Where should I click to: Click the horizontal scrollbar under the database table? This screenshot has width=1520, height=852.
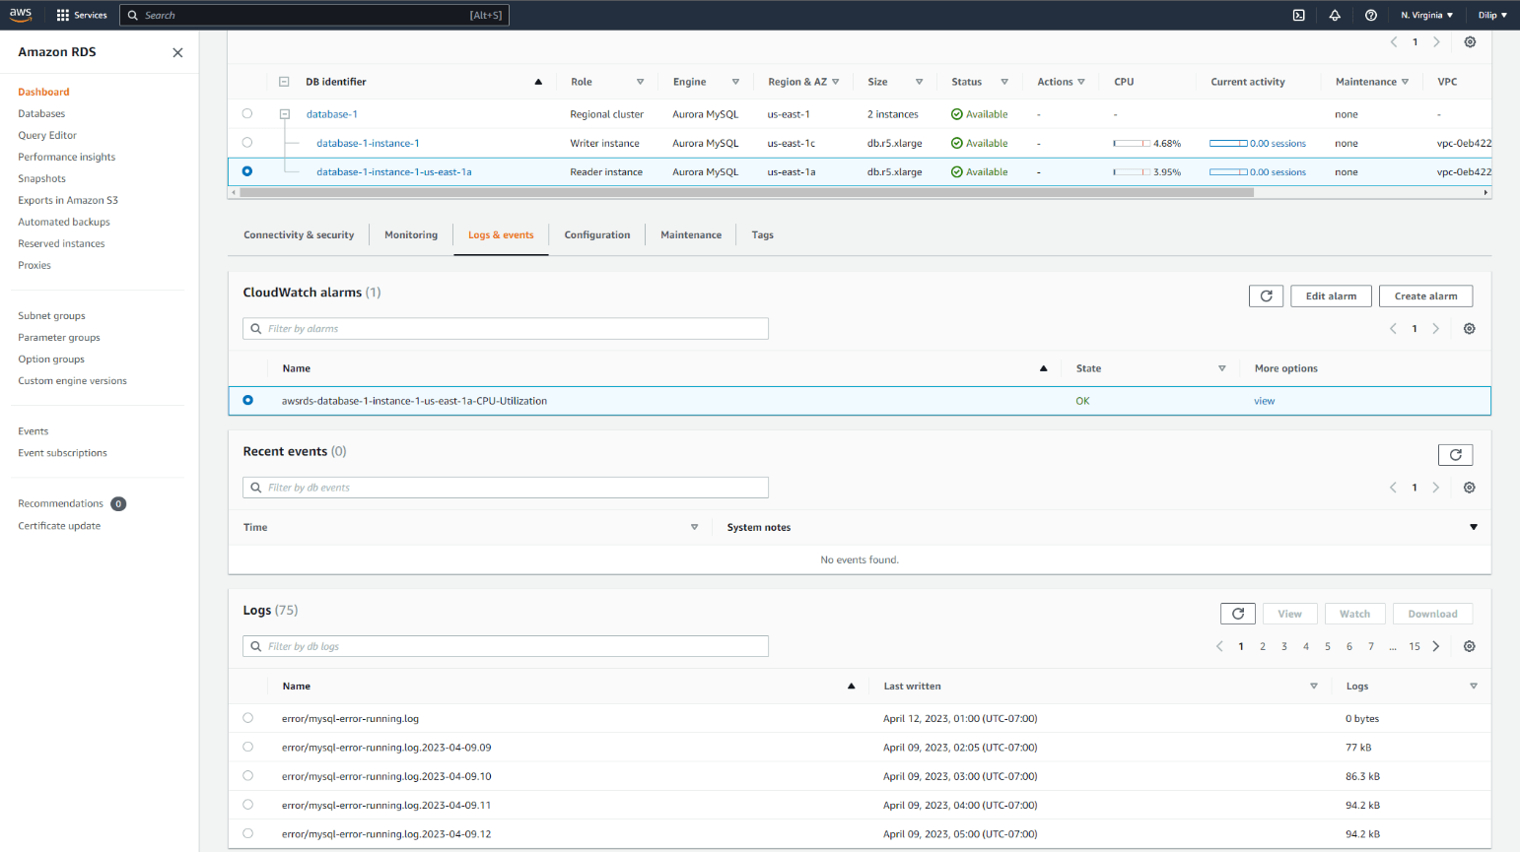coord(746,193)
